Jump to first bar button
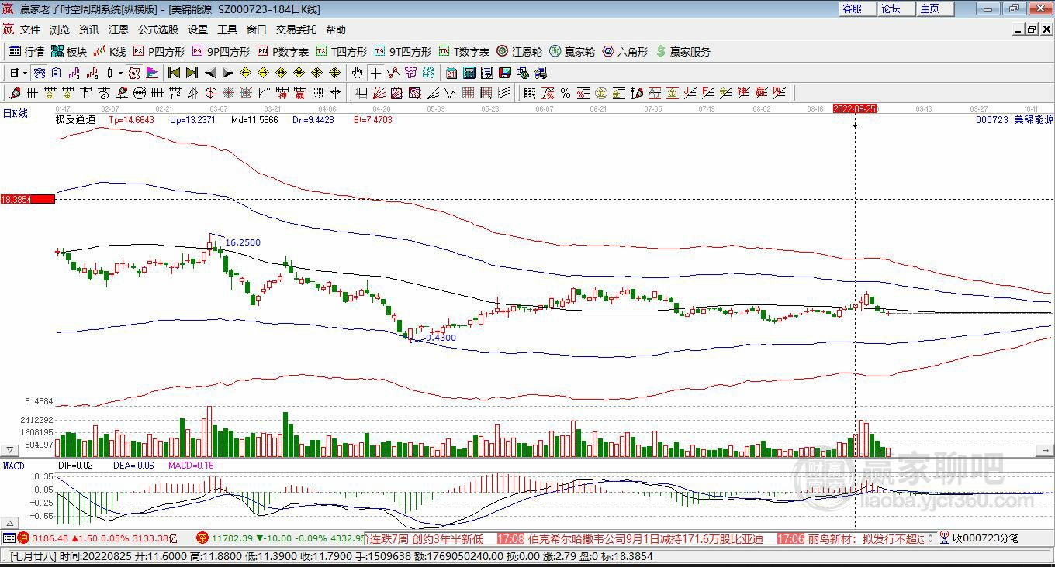 (x=174, y=73)
